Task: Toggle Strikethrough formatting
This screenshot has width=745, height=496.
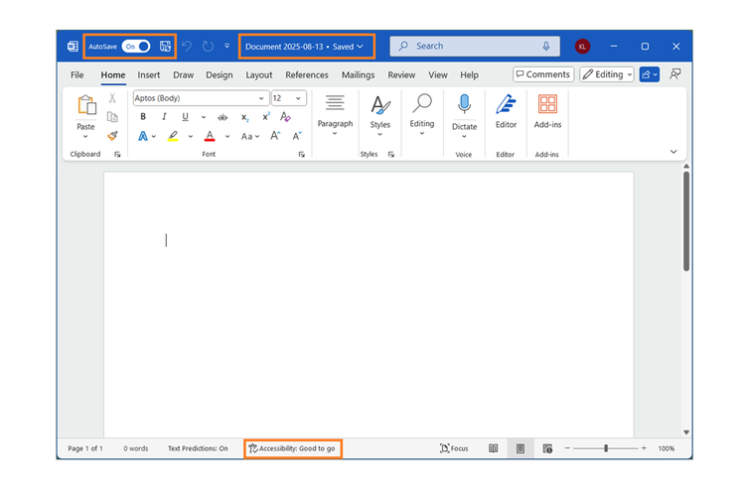Action: pyautogui.click(x=223, y=117)
